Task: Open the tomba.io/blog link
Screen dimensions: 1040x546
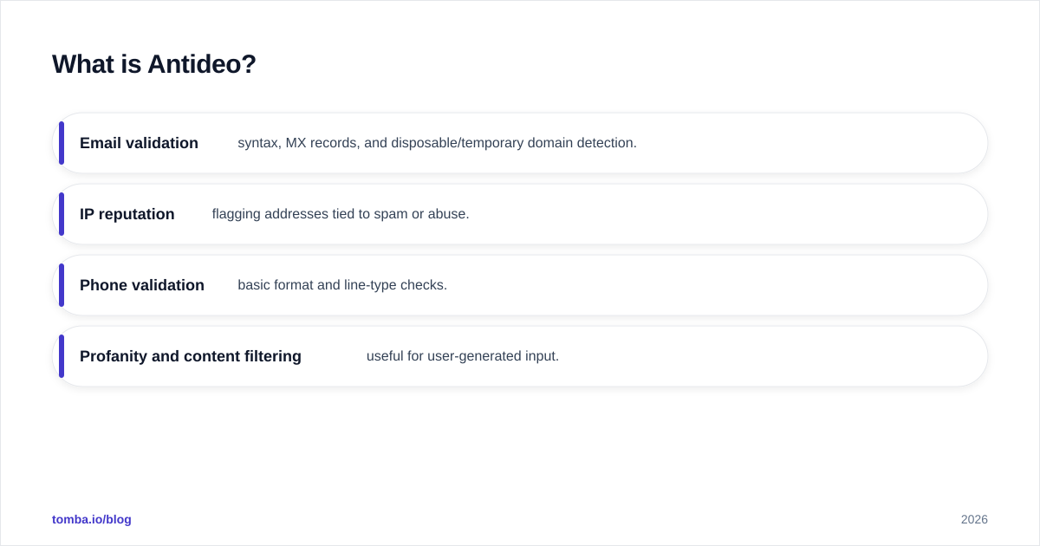Action: (92, 519)
